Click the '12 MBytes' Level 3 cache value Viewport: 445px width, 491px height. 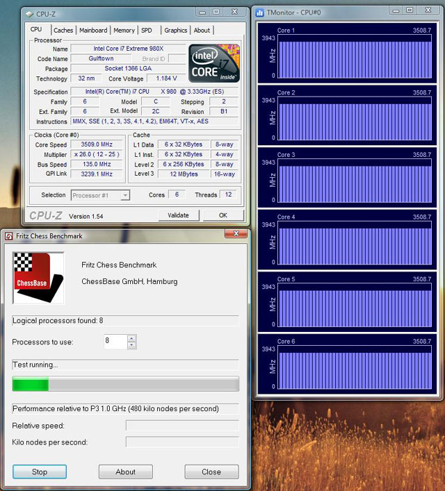pyautogui.click(x=184, y=174)
